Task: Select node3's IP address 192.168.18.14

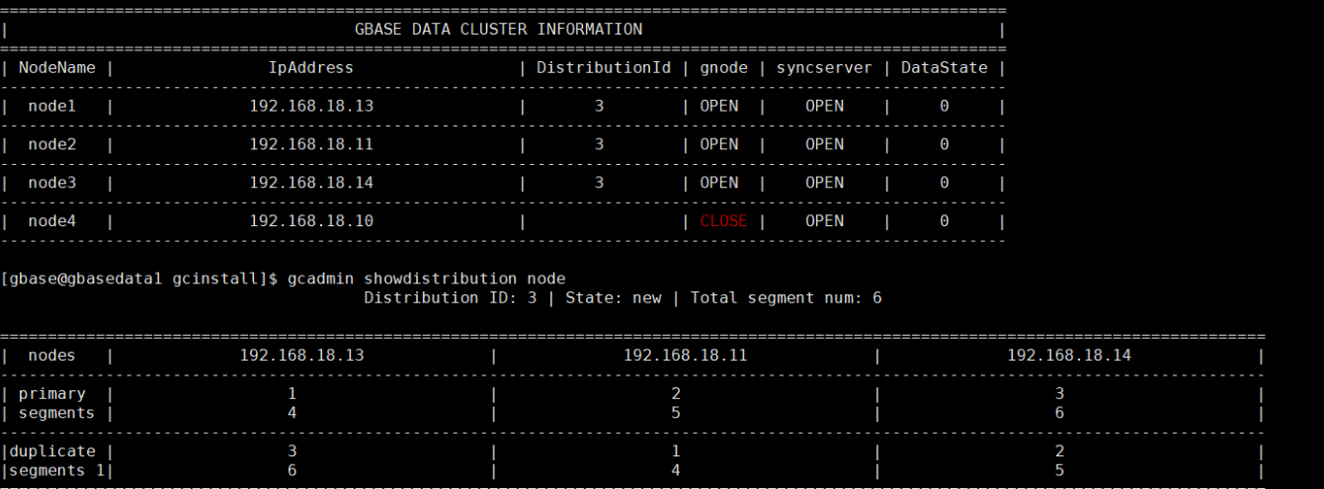Action: click(311, 183)
